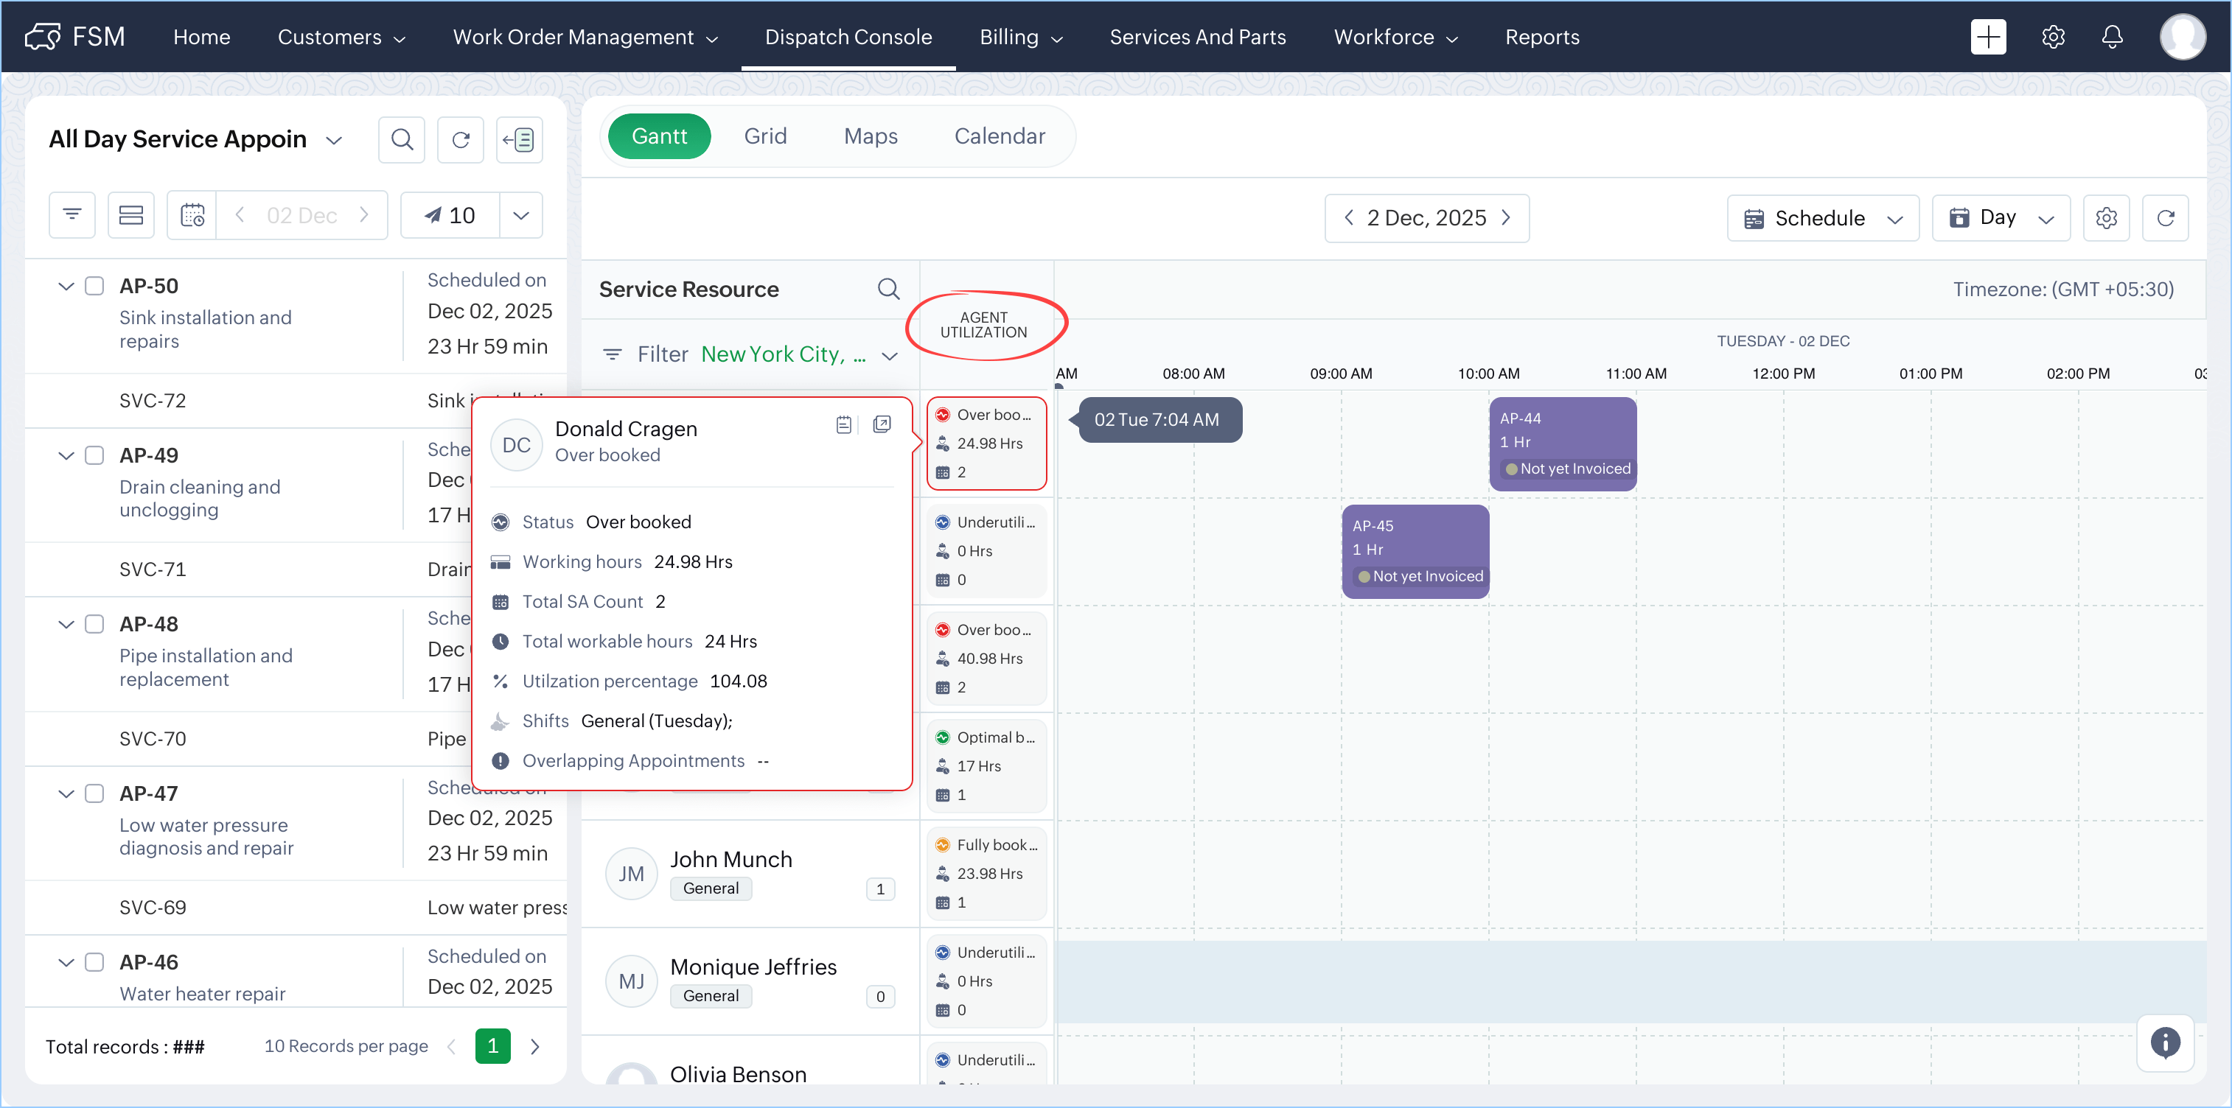Check the AP-50 appointment checkbox
Viewport: 2232px width, 1108px height.
(x=94, y=286)
